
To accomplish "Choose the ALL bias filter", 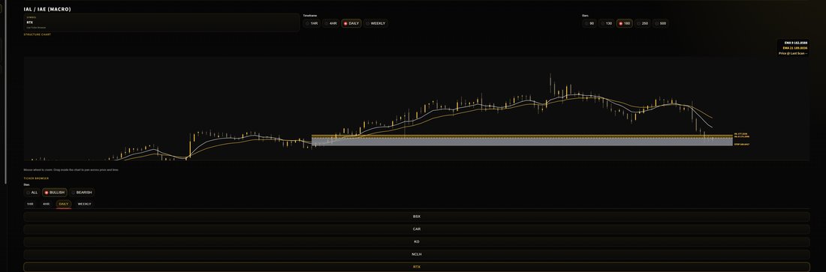I will [32, 193].
